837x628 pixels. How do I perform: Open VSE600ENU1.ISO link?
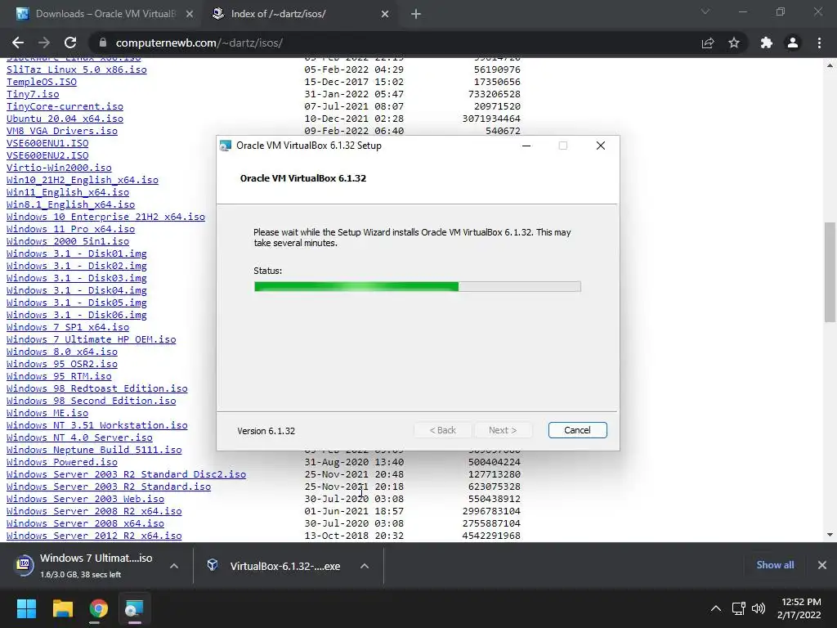[47, 143]
